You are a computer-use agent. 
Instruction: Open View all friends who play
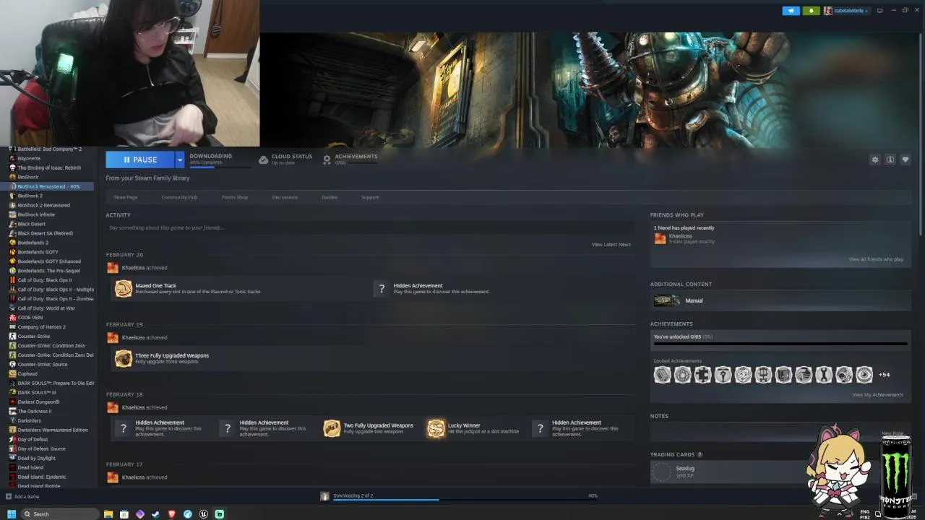(876, 259)
